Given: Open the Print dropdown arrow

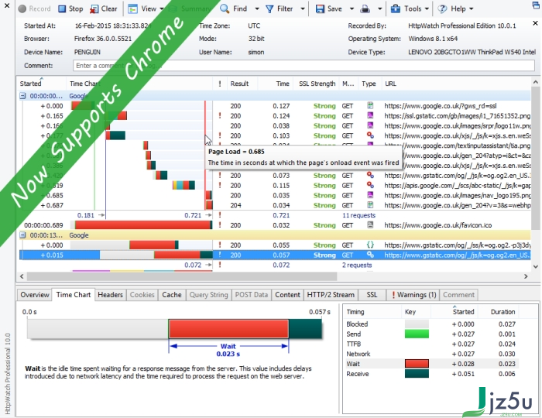Looking at the screenshot, I should (x=379, y=9).
